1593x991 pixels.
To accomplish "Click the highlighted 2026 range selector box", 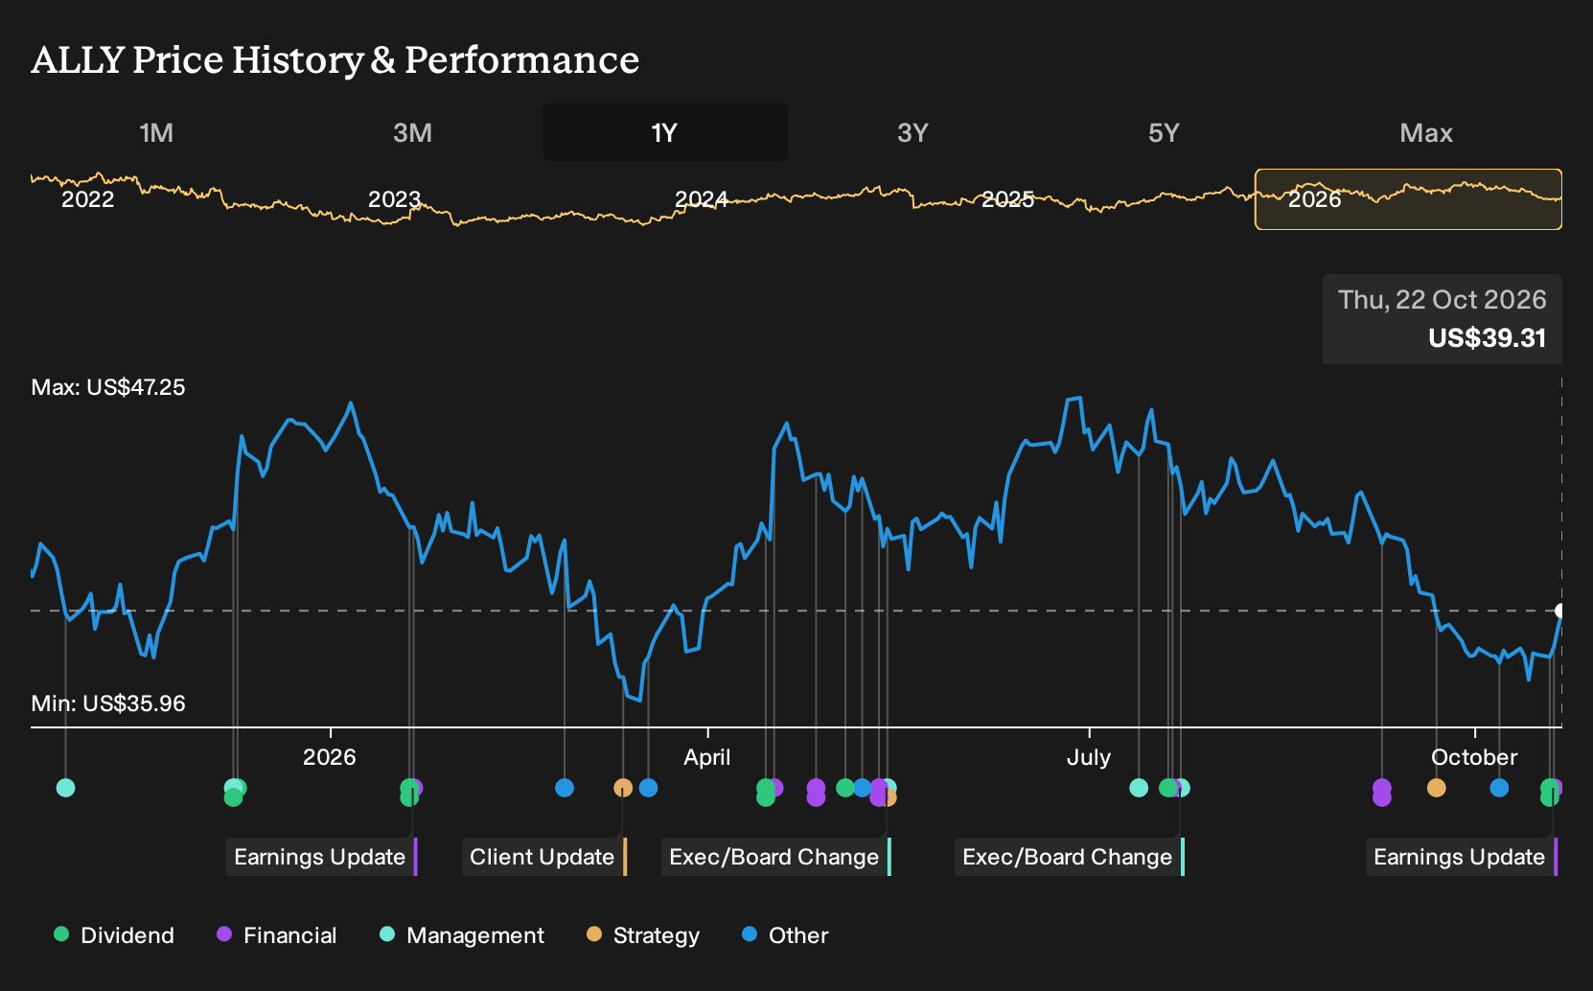I will [1408, 199].
